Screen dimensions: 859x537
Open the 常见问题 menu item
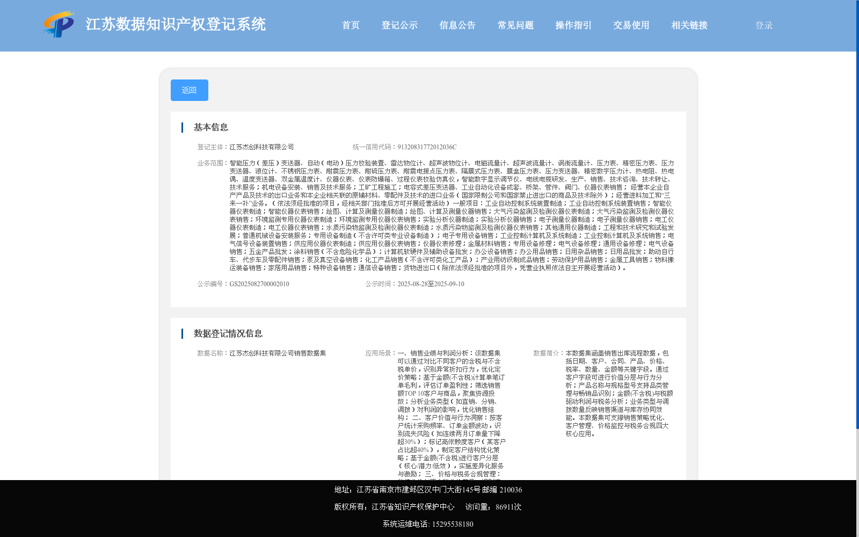pyautogui.click(x=516, y=25)
